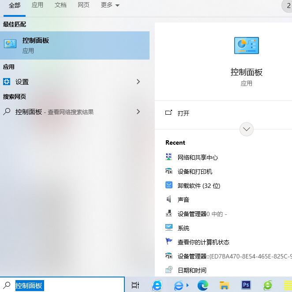292x292 pixels.
Task: Open the 设置 app result
Action: tap(75, 82)
